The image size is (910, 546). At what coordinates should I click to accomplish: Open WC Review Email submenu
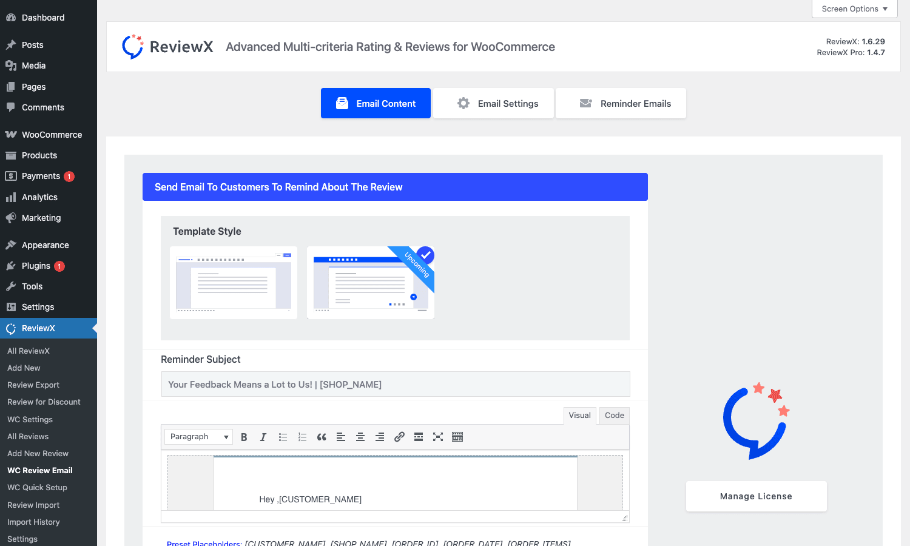(40, 470)
